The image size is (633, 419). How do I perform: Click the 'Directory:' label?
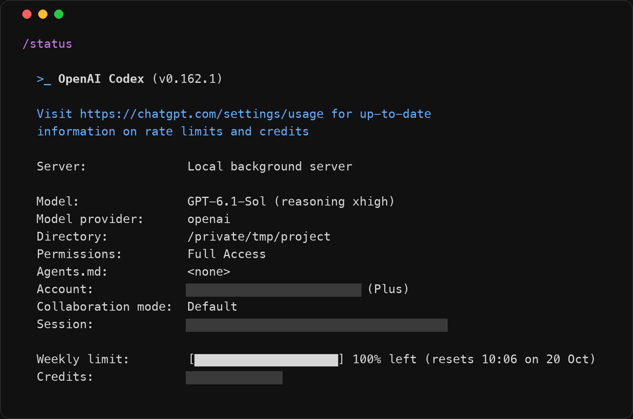[72, 237]
